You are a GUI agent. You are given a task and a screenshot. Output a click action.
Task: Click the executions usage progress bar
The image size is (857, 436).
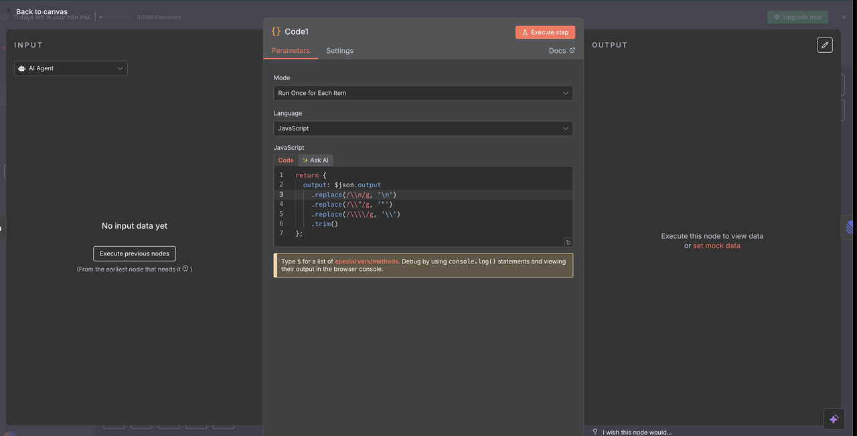(116, 17)
